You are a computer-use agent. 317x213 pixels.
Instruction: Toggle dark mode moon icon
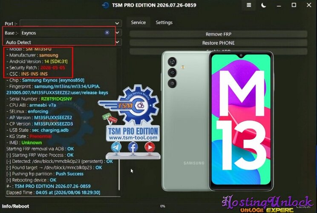(264, 5)
